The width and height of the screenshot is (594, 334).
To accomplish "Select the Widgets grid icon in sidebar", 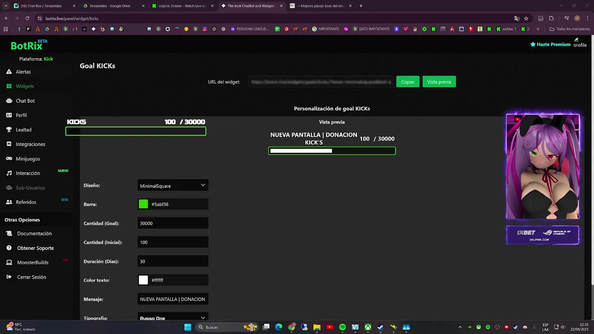I will [x=9, y=86].
